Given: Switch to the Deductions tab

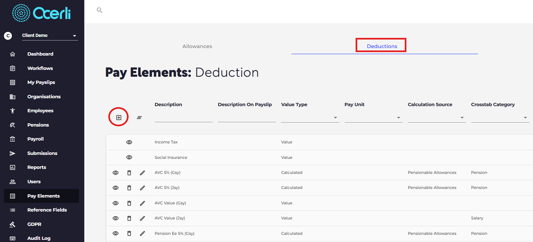Looking at the screenshot, I should coord(382,46).
